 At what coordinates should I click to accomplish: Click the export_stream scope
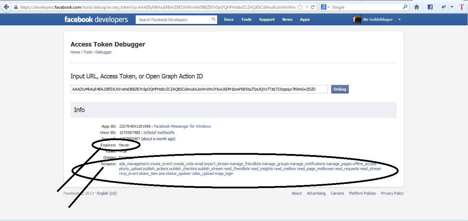216,164
